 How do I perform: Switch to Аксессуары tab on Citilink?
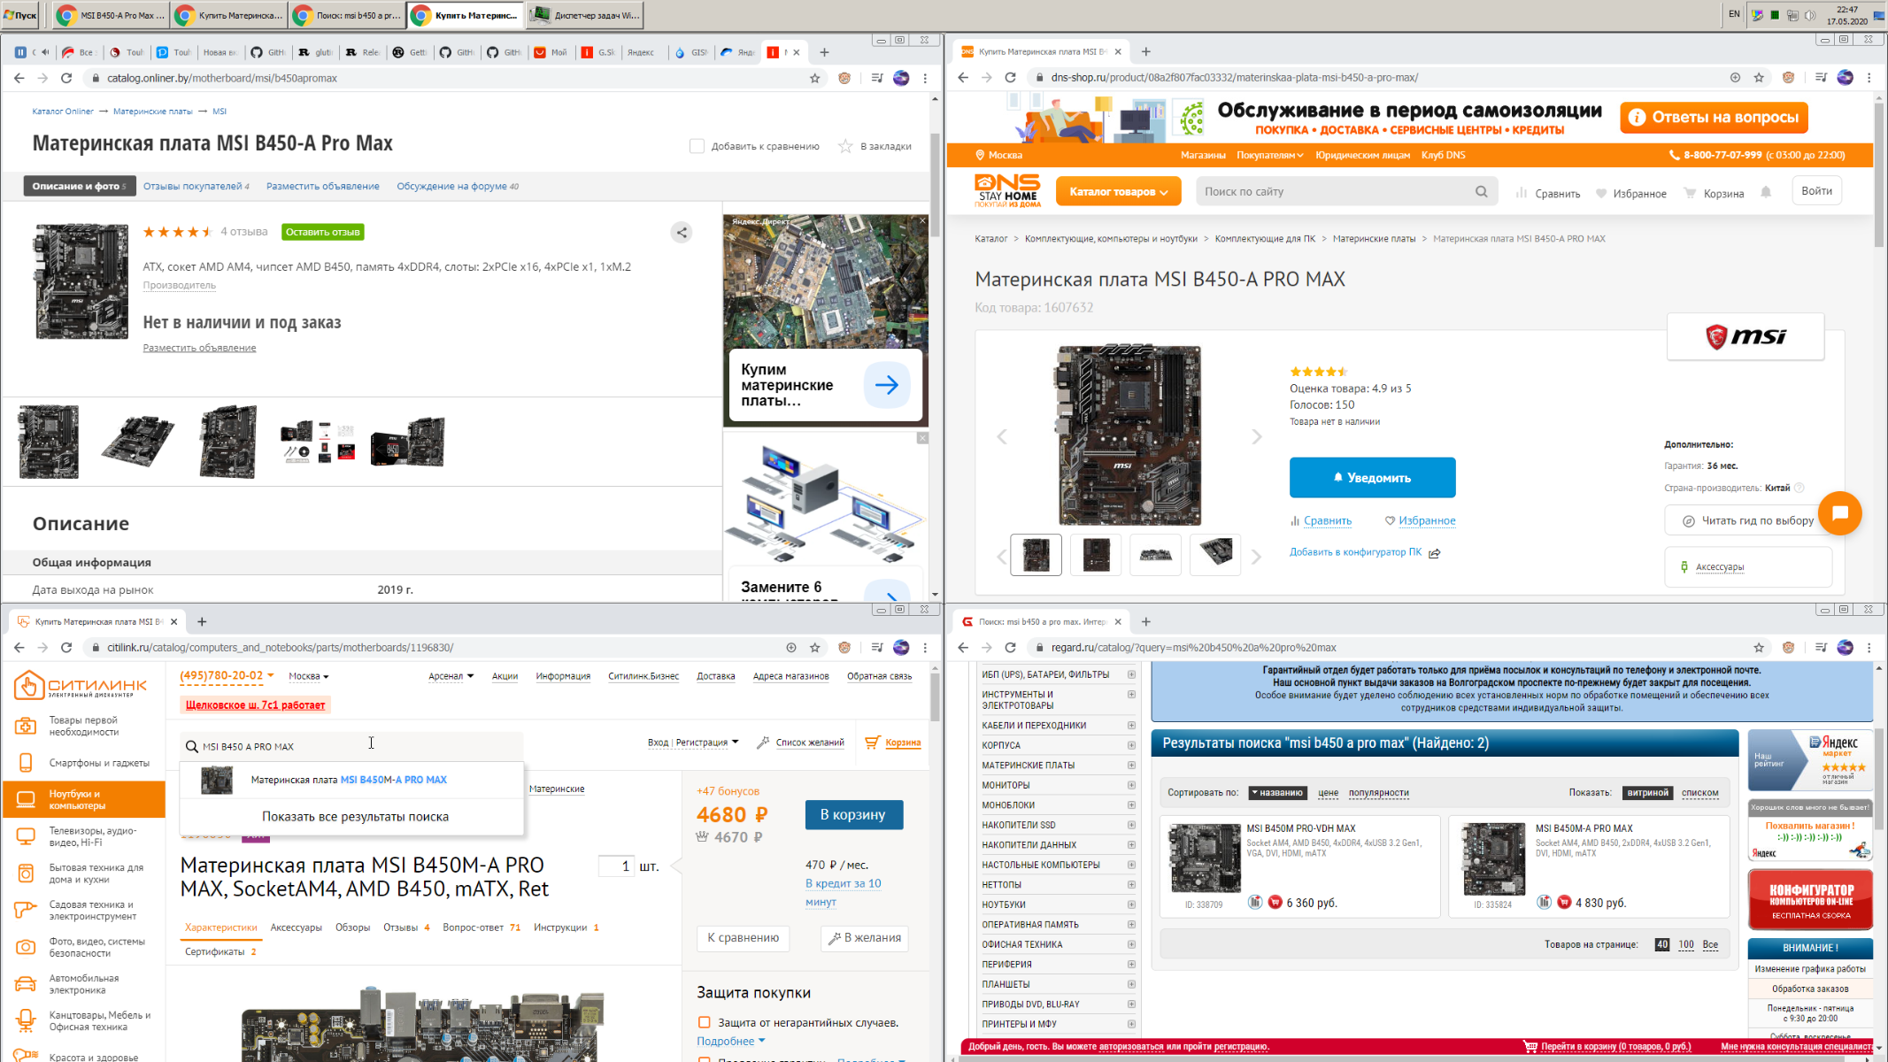(x=296, y=927)
